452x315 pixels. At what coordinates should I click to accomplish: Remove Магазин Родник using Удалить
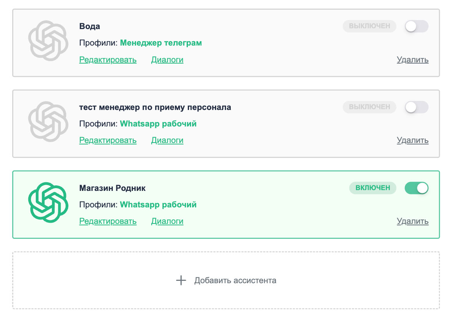412,221
